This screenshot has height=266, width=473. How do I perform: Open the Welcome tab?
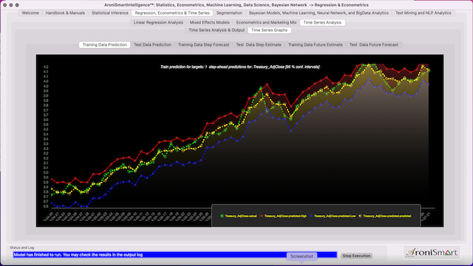point(30,13)
